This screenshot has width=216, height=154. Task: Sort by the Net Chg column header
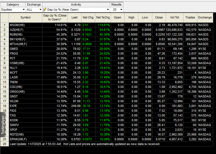(88, 18)
